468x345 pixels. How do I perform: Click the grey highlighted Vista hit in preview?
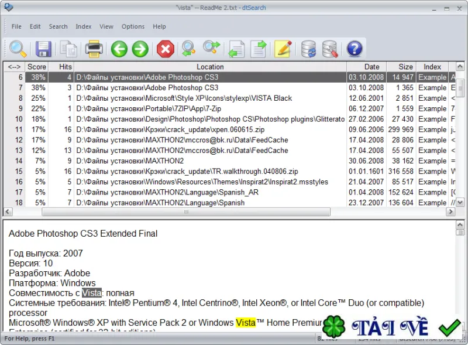click(92, 293)
